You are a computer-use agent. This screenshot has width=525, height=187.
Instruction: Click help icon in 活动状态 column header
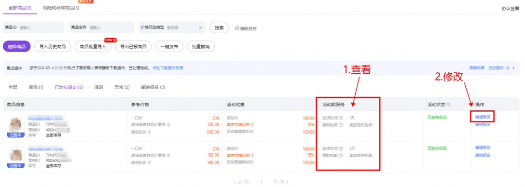pos(448,105)
